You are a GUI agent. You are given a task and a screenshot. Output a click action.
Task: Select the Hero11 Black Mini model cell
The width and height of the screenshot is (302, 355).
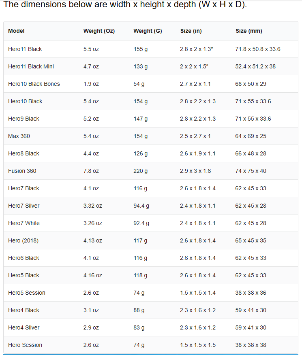click(31, 66)
